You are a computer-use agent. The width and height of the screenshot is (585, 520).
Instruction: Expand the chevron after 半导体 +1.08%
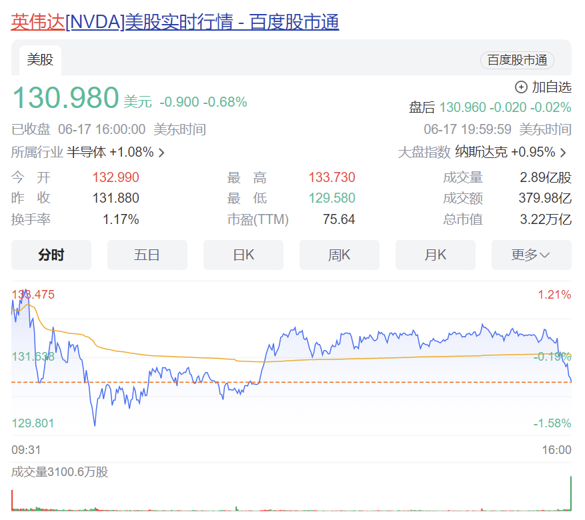coord(161,153)
